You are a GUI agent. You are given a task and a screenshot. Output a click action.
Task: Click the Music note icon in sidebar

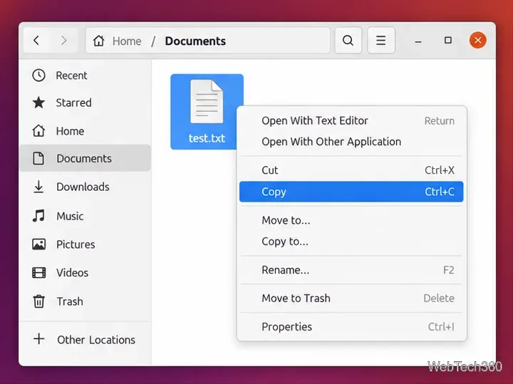coord(38,216)
